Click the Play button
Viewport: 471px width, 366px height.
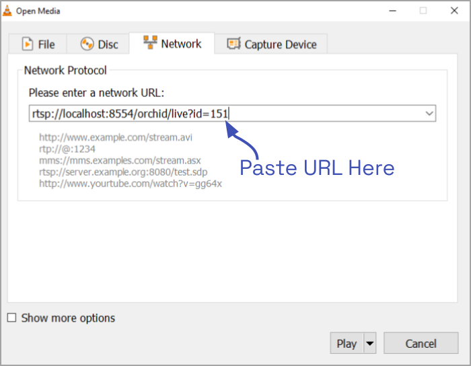click(x=347, y=343)
